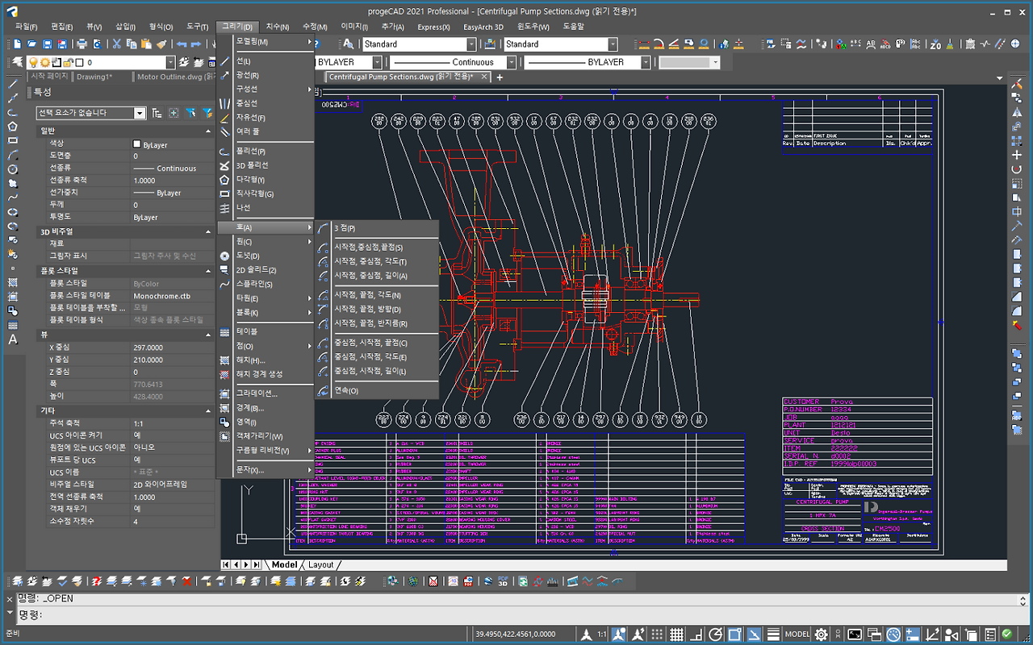Click the Undo arrow icon
Viewport: 1033px width, 645px height.
tap(182, 44)
